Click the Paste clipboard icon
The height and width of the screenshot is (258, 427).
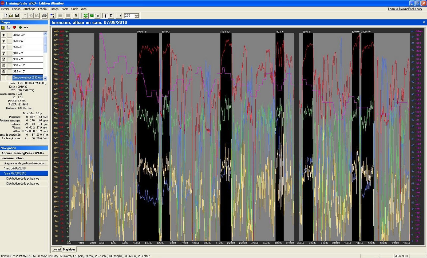pyautogui.click(x=37, y=16)
